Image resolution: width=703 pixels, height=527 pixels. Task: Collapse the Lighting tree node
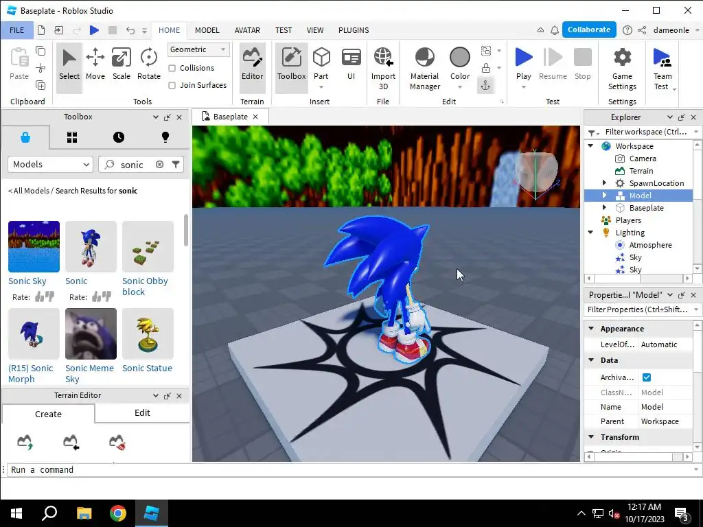[591, 233]
